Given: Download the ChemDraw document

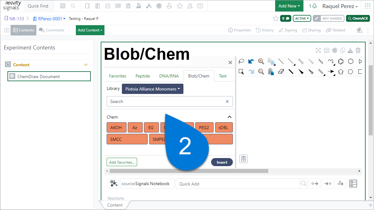Looking at the screenshot, I should pos(350,50).
